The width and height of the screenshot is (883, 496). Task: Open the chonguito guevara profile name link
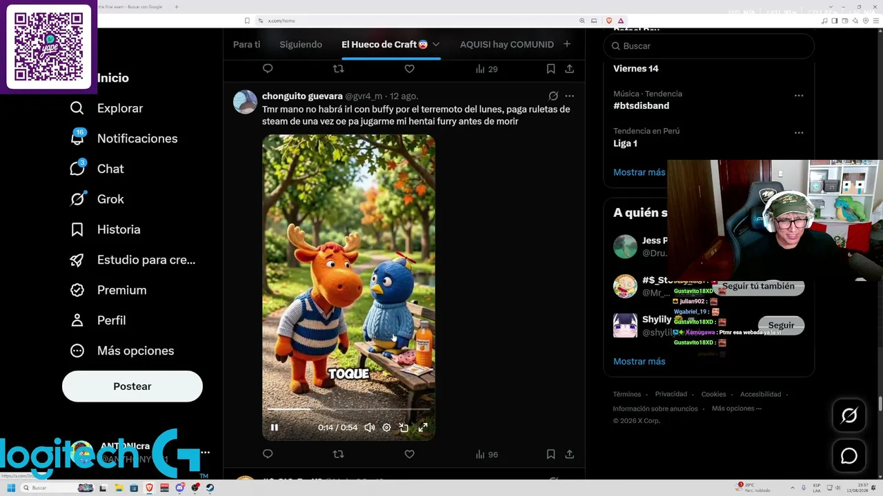click(302, 96)
